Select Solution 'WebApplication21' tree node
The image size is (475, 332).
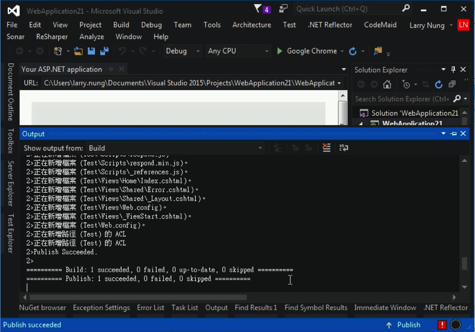(415, 113)
